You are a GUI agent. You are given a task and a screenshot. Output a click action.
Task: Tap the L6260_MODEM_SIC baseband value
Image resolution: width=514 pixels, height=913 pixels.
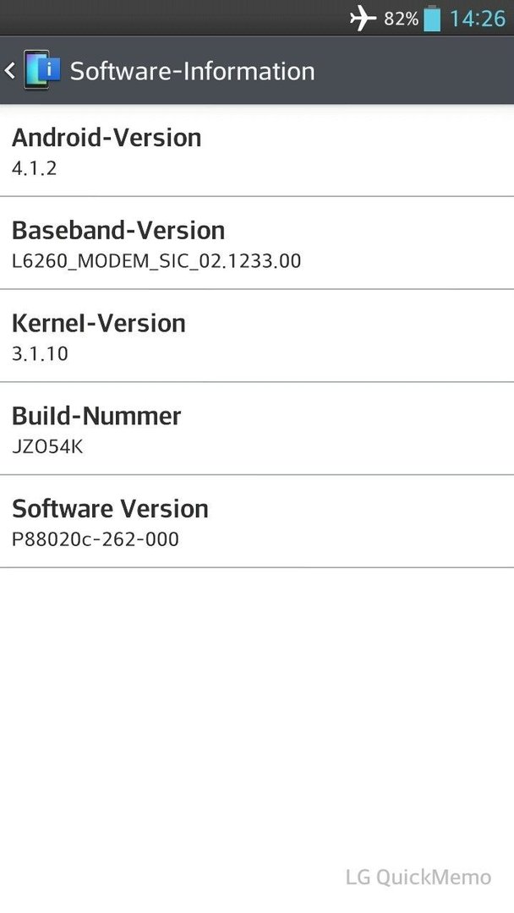tap(156, 261)
